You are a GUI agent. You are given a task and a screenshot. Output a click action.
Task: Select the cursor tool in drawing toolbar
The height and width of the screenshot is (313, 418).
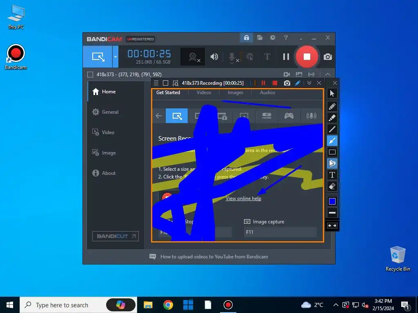click(332, 93)
